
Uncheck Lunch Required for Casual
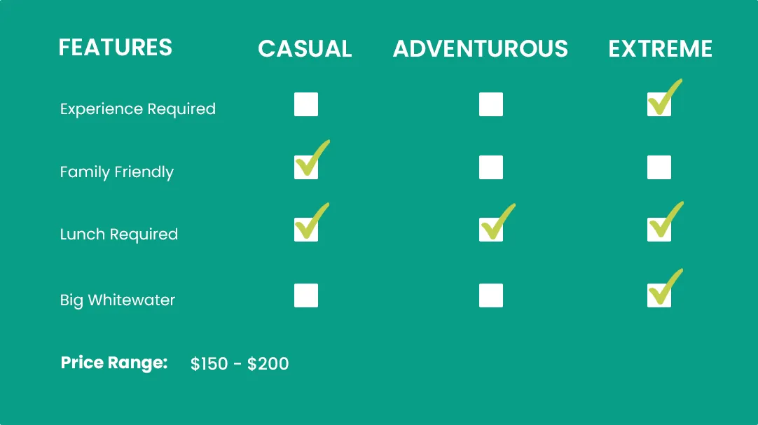[x=305, y=230]
